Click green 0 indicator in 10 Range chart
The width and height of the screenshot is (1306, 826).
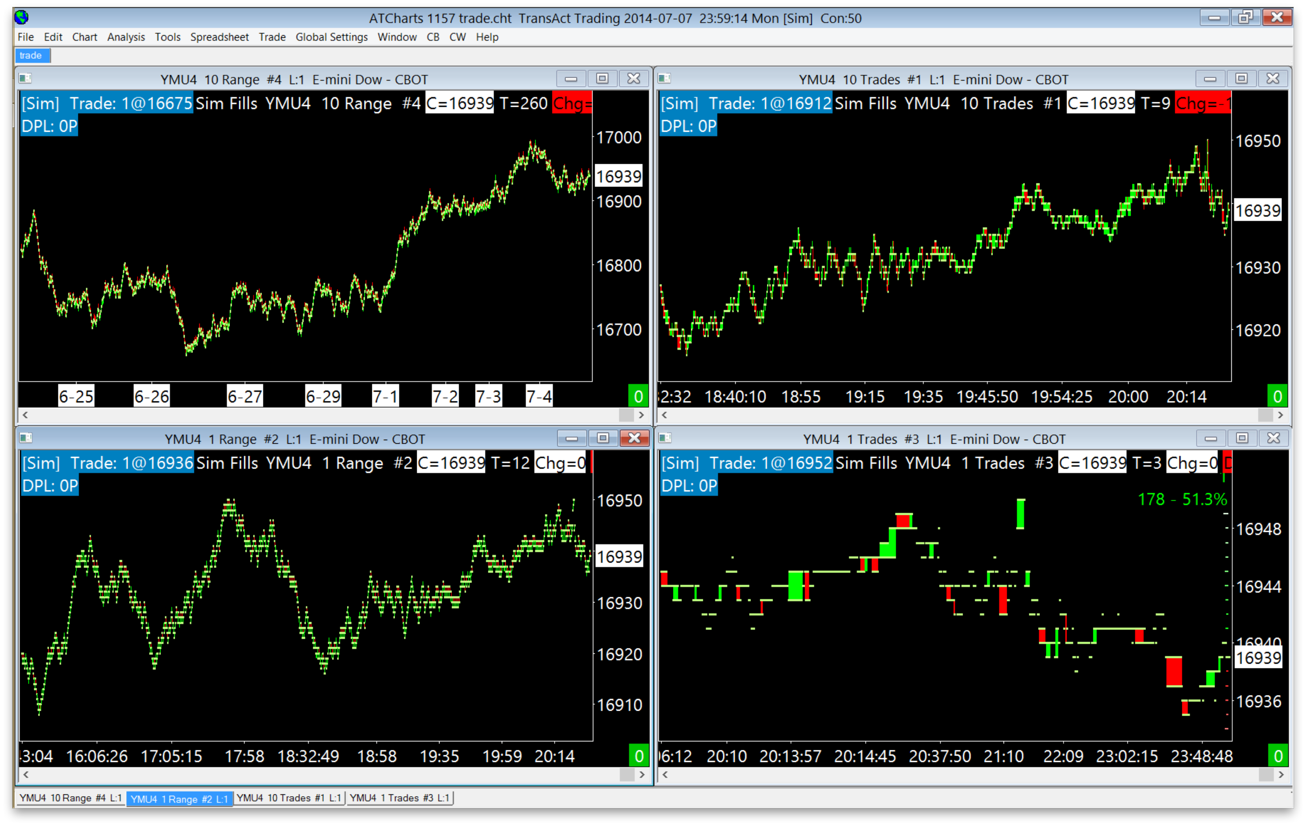click(x=638, y=397)
